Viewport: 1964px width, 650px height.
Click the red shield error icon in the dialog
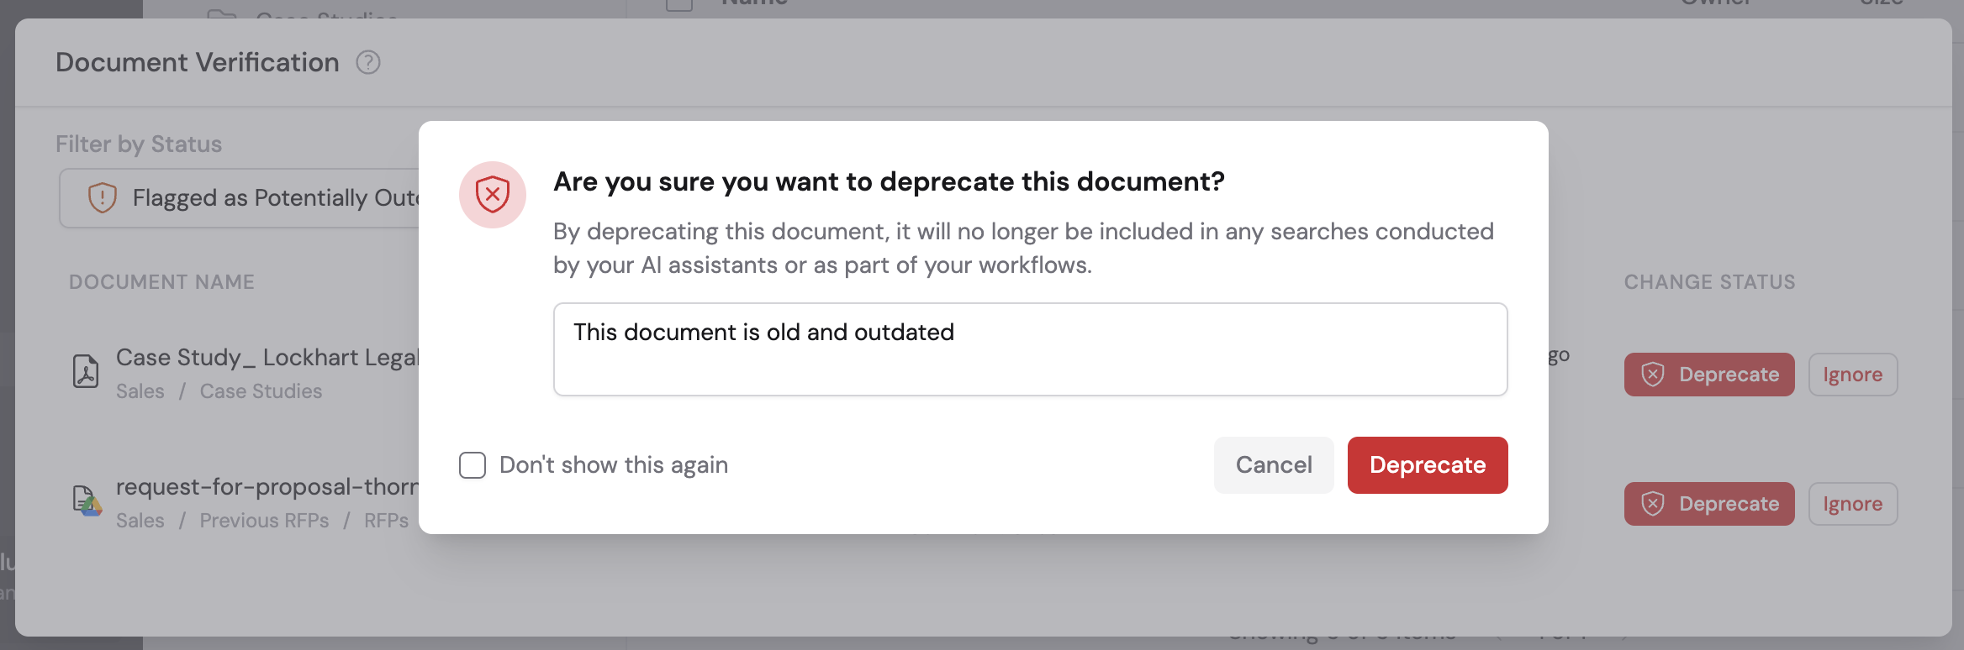(493, 194)
